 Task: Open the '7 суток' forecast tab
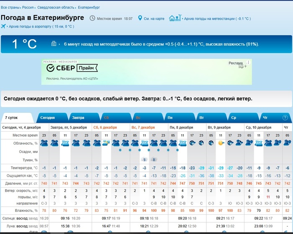pos(12,118)
